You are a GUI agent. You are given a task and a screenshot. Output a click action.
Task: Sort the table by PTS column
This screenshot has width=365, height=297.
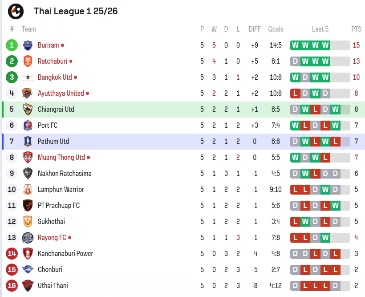click(x=356, y=29)
